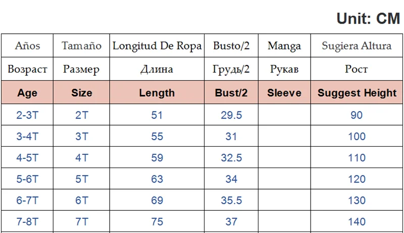404x233 pixels.
Task: Select the "5T" size cell
Action: coord(82,179)
